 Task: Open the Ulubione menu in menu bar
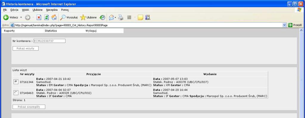(38, 10)
